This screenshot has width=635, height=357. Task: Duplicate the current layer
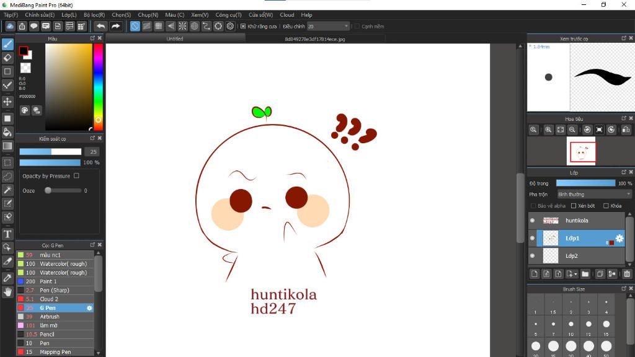600,274
